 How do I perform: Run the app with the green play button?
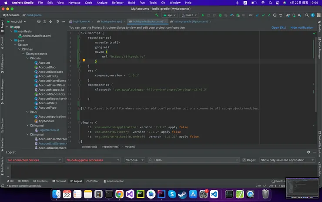[203, 15]
